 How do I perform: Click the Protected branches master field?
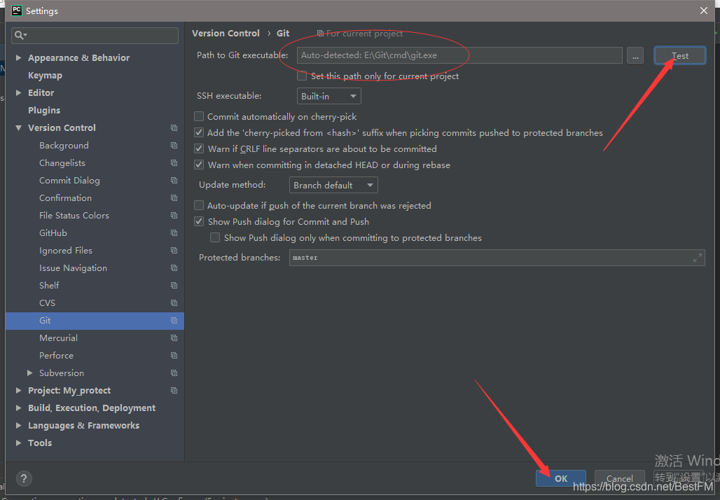[497, 258]
